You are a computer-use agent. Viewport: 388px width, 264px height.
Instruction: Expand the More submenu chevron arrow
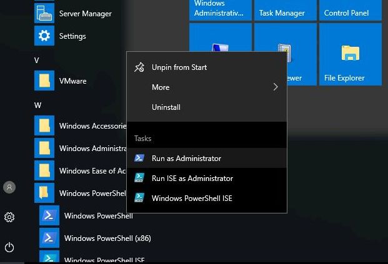pyautogui.click(x=276, y=87)
